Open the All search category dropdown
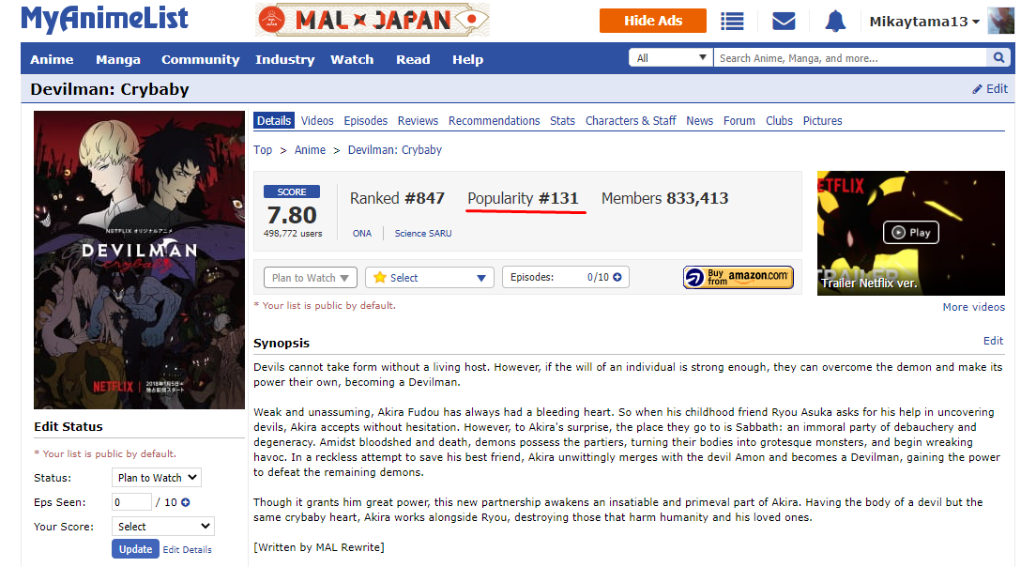 [671, 58]
